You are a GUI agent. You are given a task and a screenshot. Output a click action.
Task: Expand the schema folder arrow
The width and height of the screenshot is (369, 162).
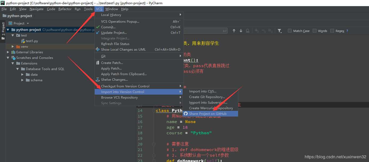(x=22, y=80)
